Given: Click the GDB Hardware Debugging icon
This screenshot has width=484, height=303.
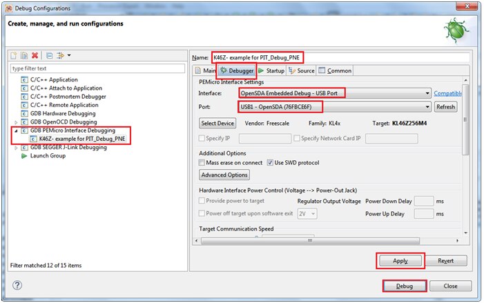Looking at the screenshot, I should (x=24, y=114).
